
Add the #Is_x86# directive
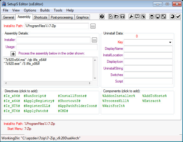click(x=12, y=96)
